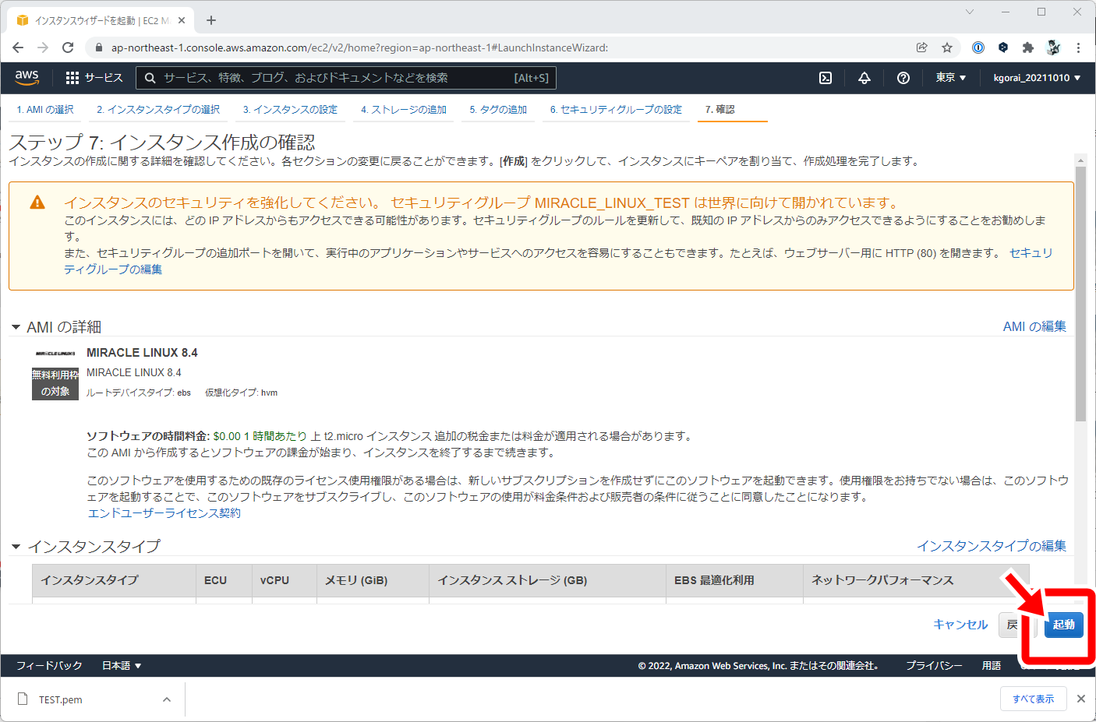Go to step 3 インスタンスの設定
This screenshot has height=722, width=1096.
(x=290, y=110)
